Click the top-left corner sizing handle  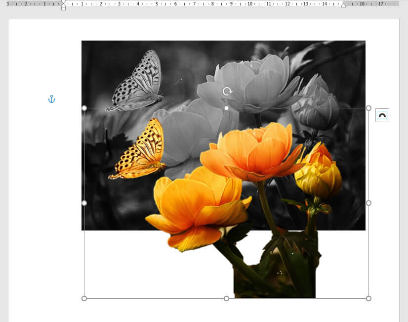click(84, 108)
